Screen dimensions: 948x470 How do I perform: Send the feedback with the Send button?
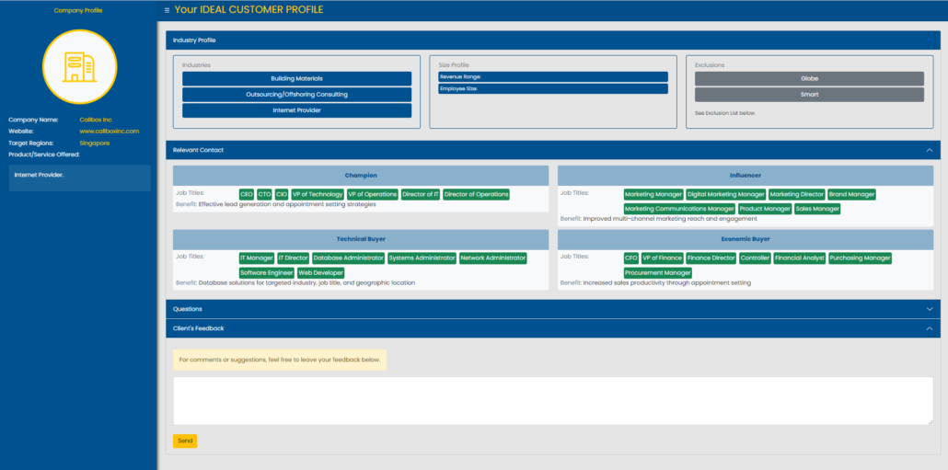tap(185, 441)
